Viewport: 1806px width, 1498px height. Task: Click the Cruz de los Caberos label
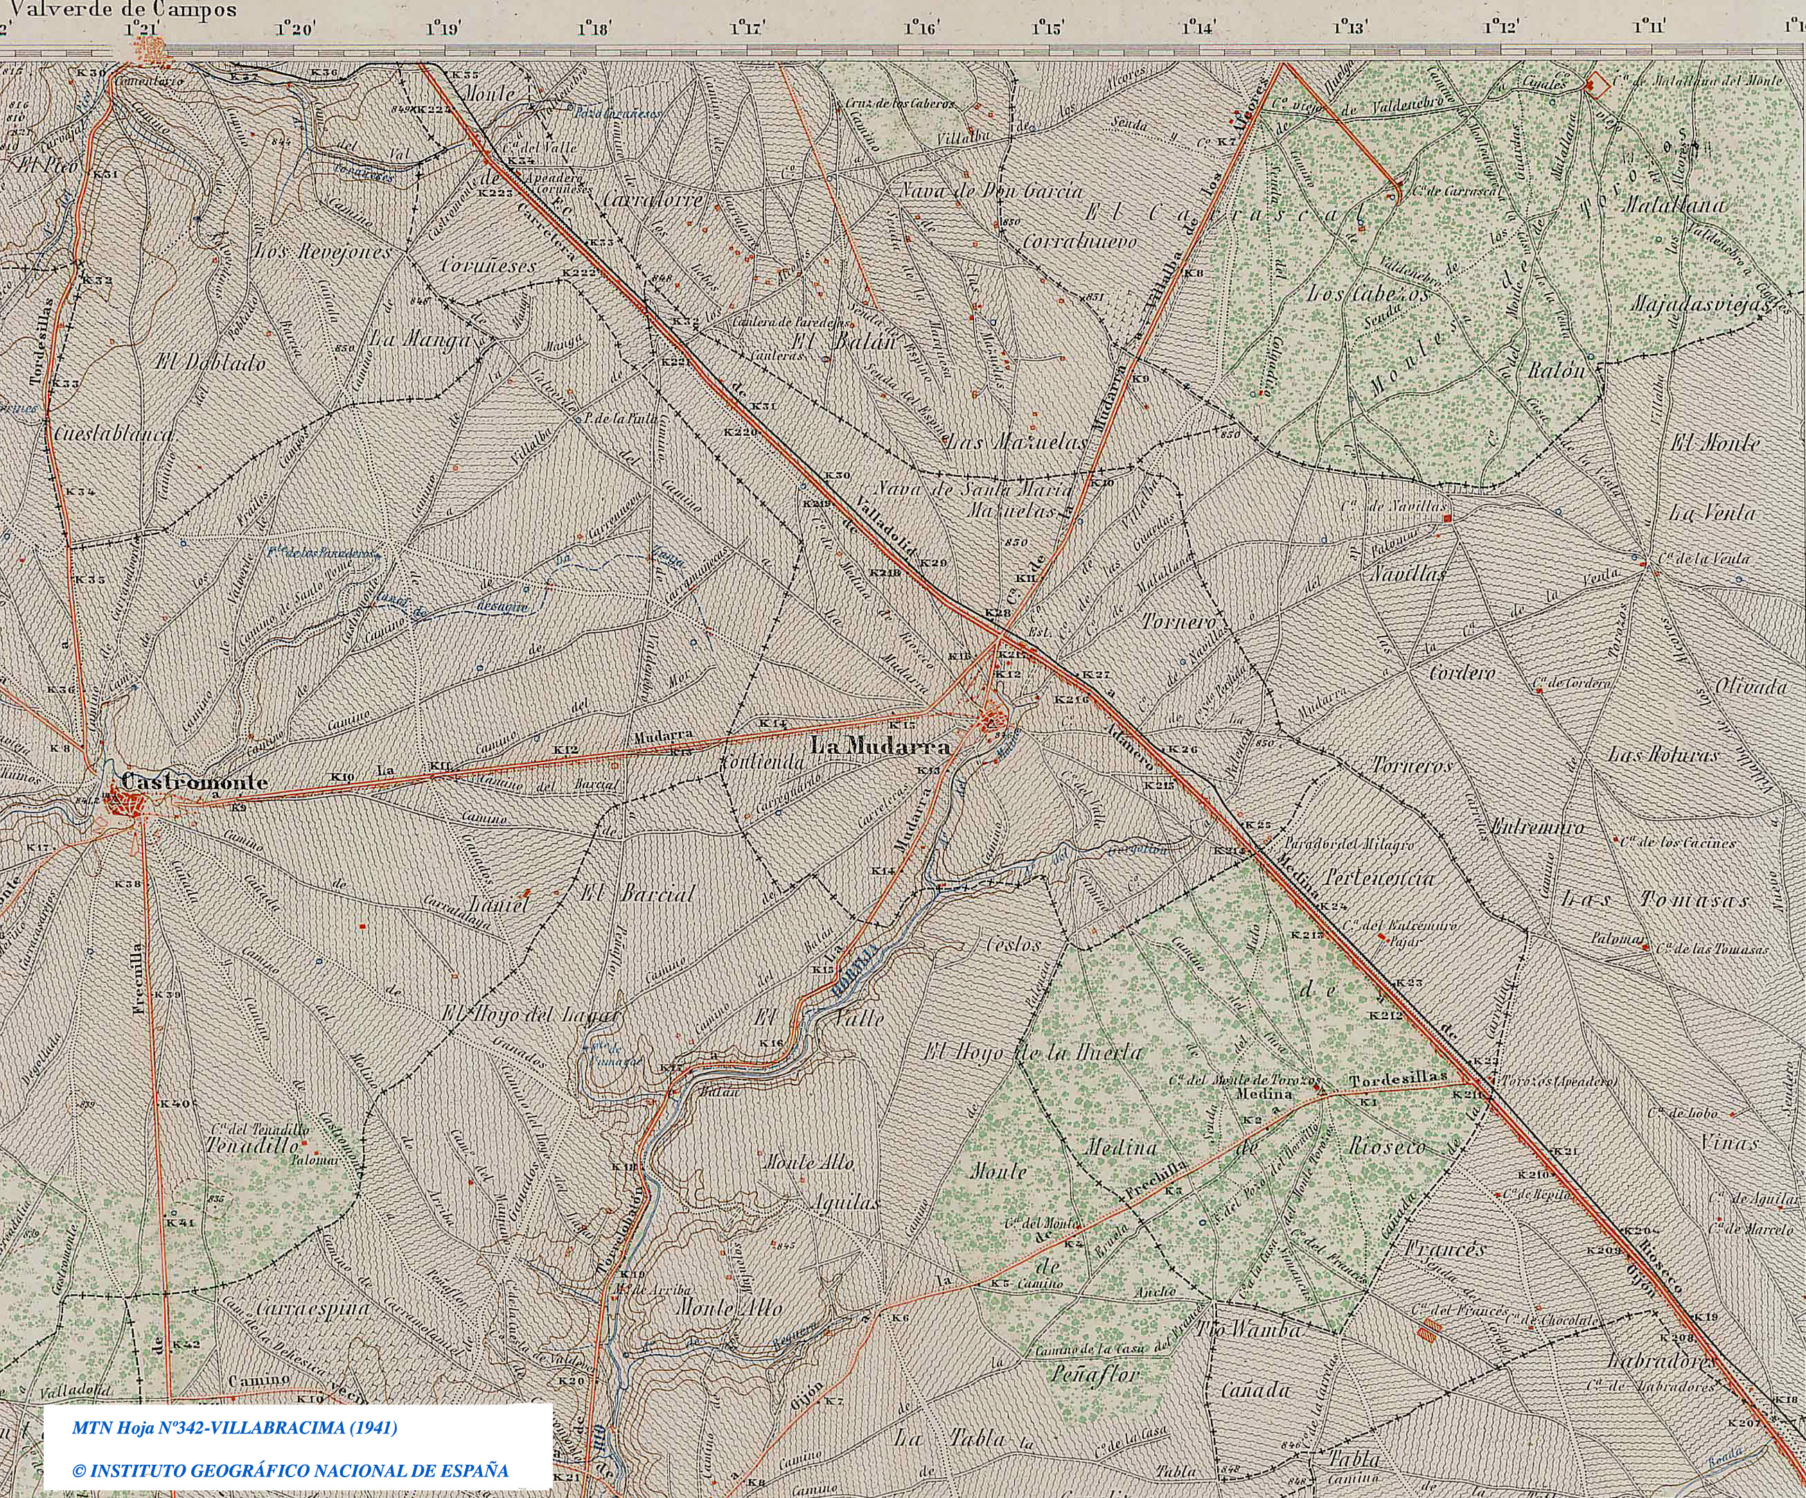pyautogui.click(x=901, y=104)
